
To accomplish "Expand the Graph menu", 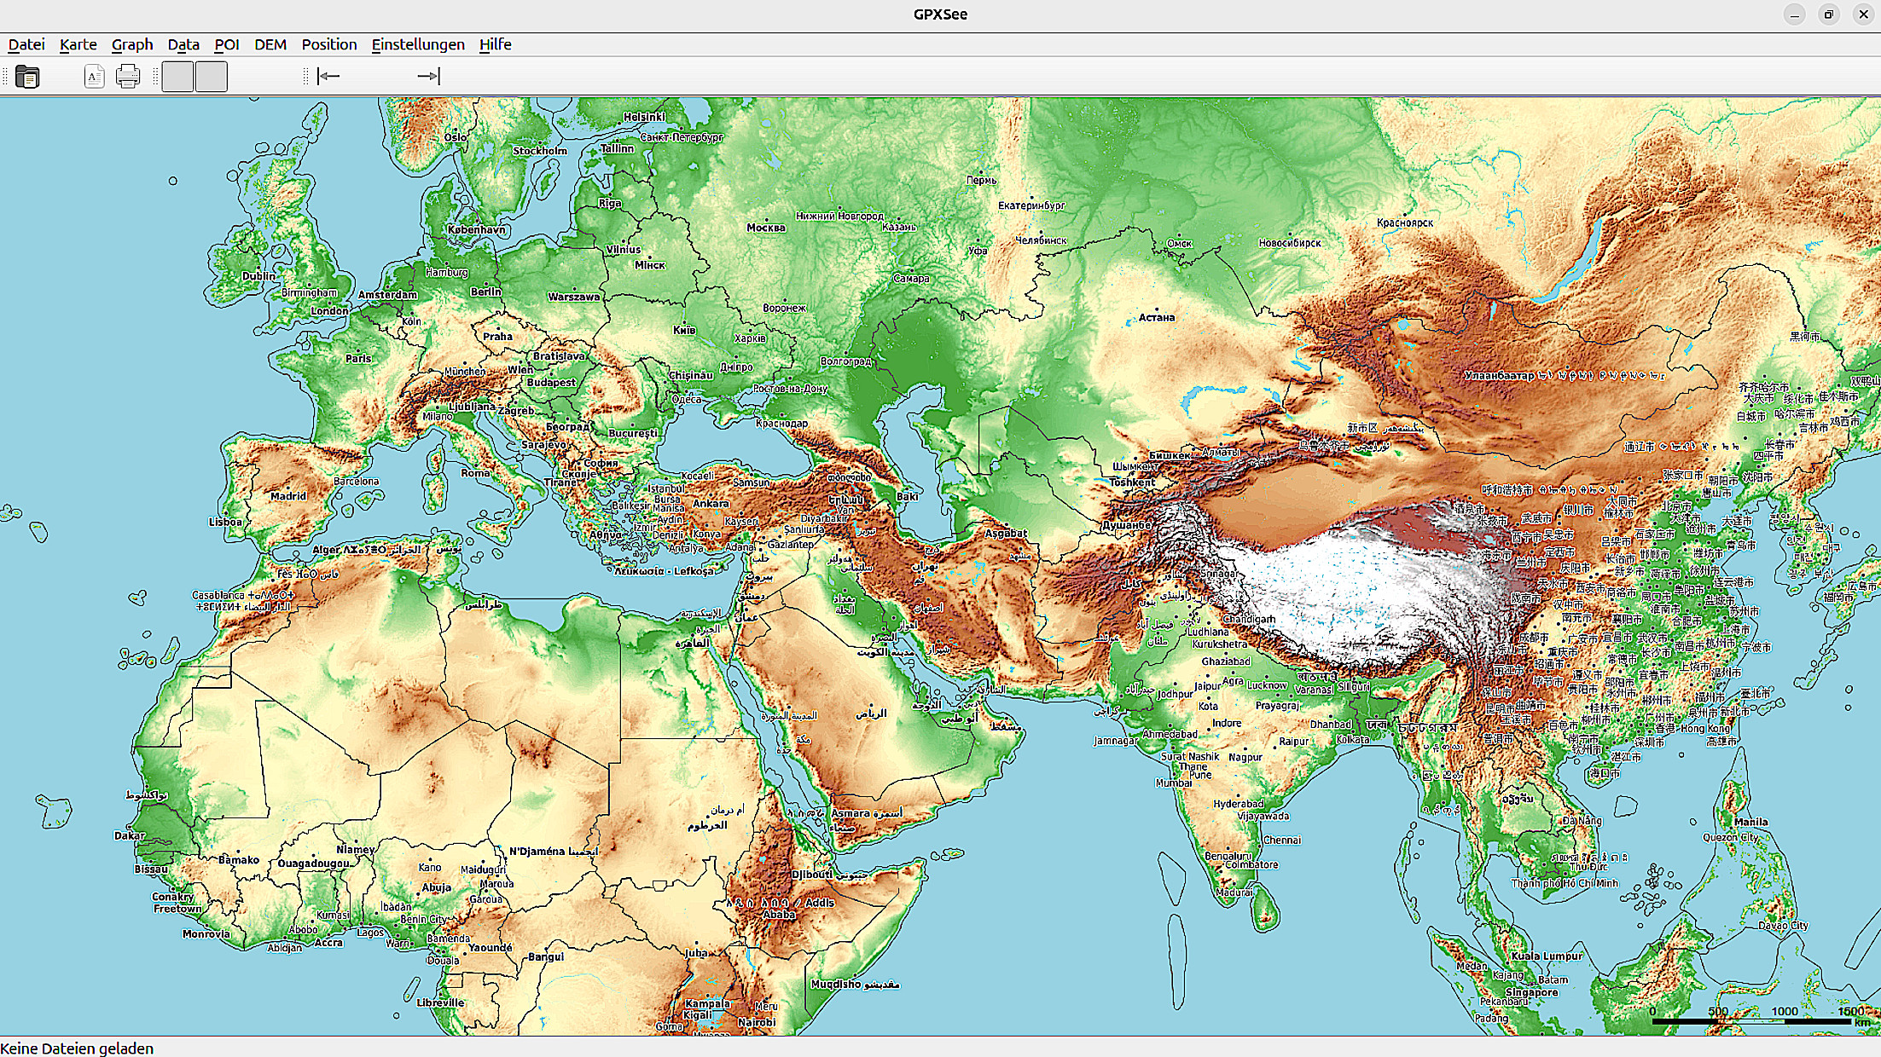I will pos(132,44).
